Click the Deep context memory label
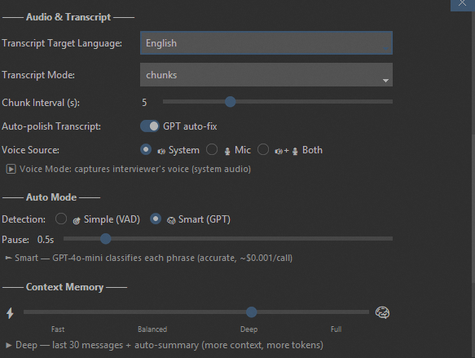 pyautogui.click(x=249, y=329)
